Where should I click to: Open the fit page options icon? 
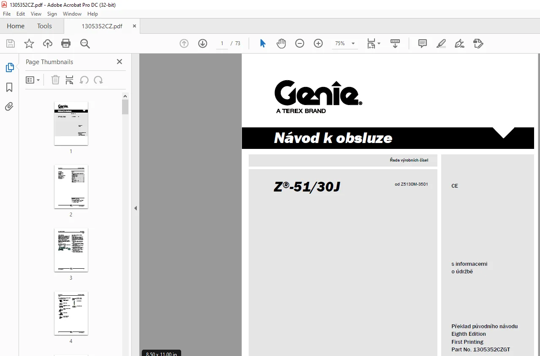(x=373, y=43)
